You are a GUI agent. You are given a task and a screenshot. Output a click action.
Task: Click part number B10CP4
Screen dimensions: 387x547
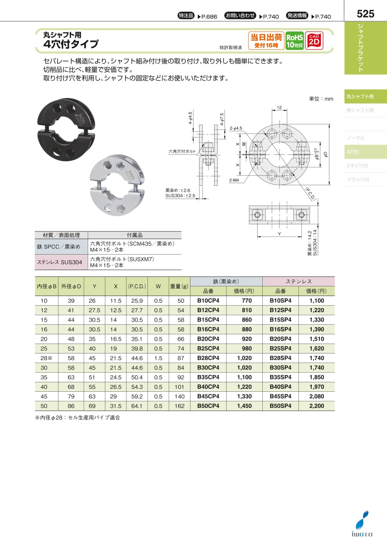[208, 301]
